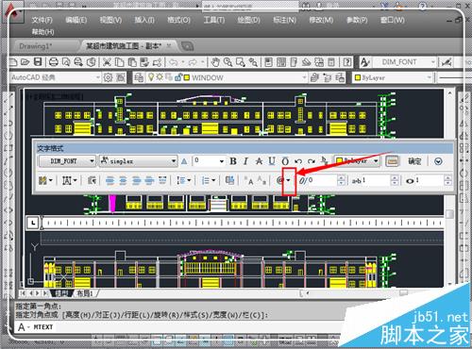Click the Cut scissors icon
Image resolution: width=472 pixels, height=349 pixels.
point(107,62)
